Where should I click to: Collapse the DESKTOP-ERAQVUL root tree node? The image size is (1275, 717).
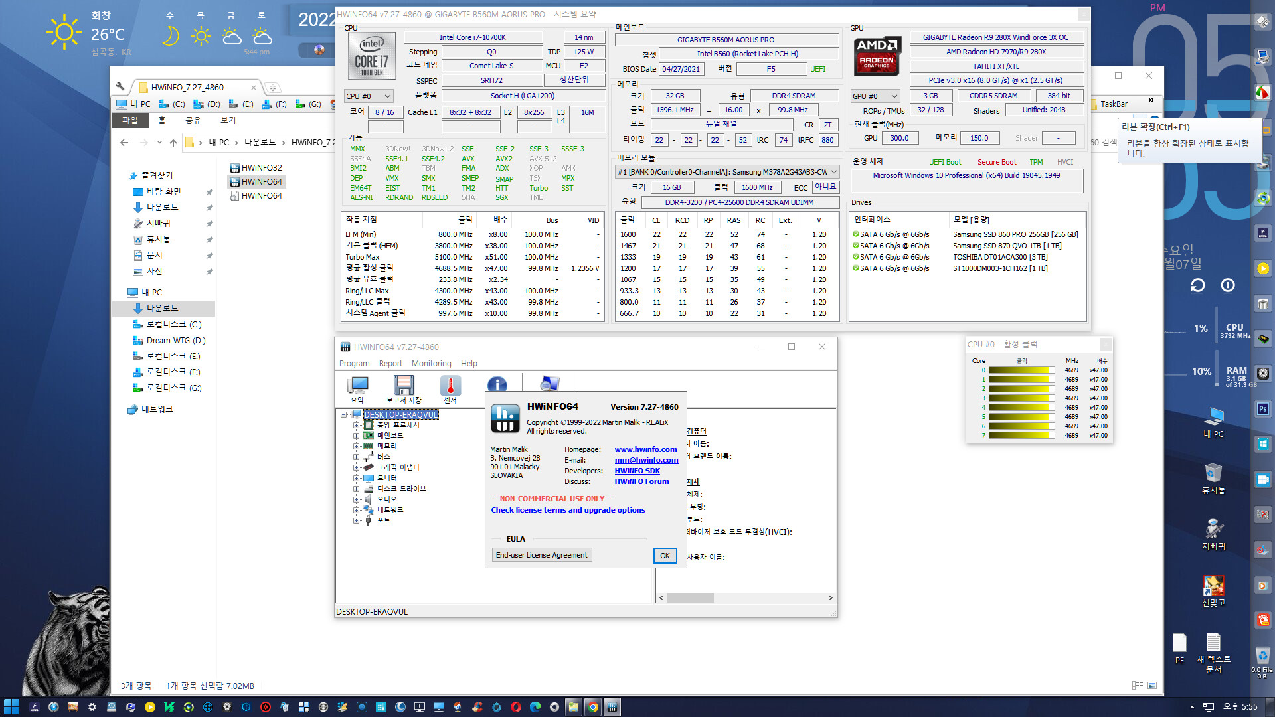click(344, 414)
